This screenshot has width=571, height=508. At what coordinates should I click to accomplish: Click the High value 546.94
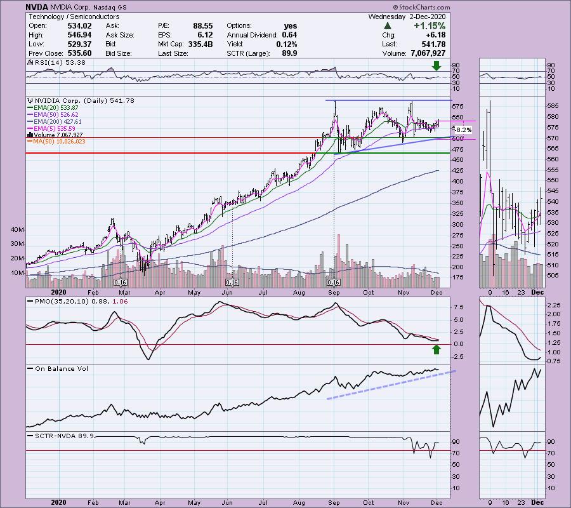pos(79,35)
